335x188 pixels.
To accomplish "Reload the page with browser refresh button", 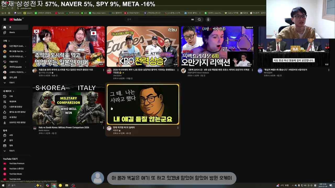I will (x=12, y=8).
